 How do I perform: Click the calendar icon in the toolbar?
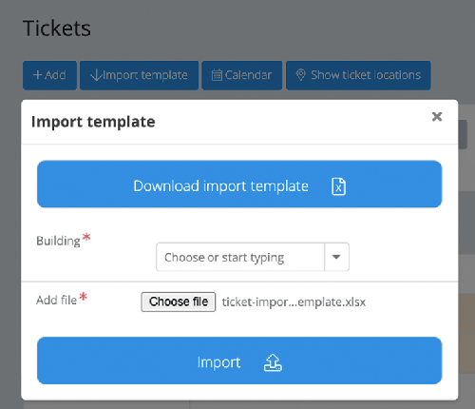(217, 75)
